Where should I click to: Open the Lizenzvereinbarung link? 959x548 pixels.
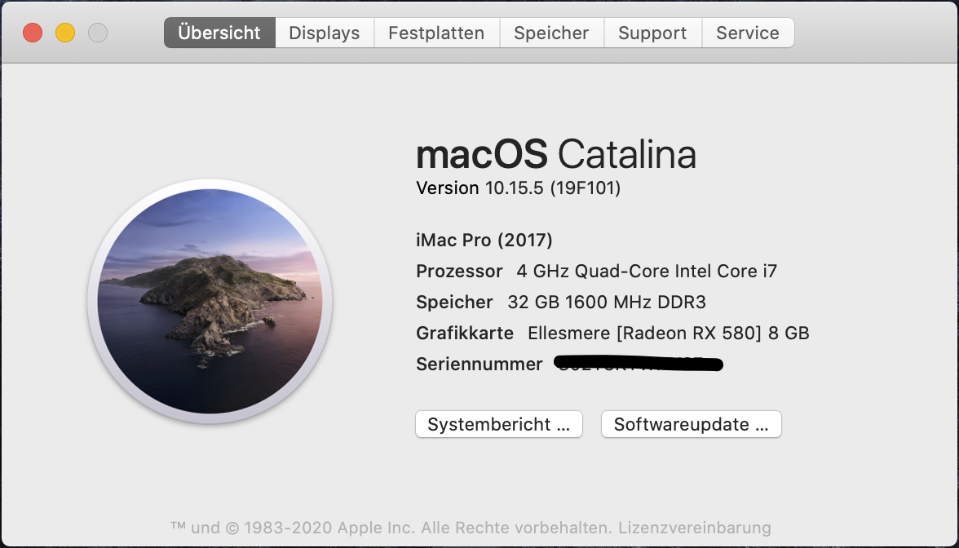tap(694, 528)
